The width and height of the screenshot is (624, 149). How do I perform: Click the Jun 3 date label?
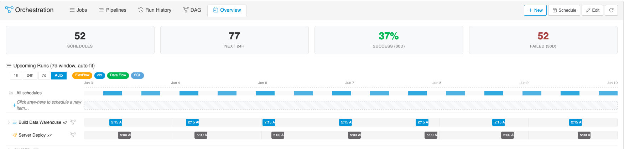pyautogui.click(x=88, y=83)
